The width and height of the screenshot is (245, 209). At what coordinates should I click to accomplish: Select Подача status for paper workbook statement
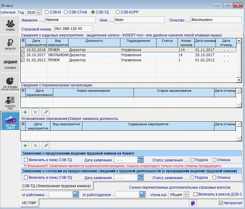click(192, 160)
